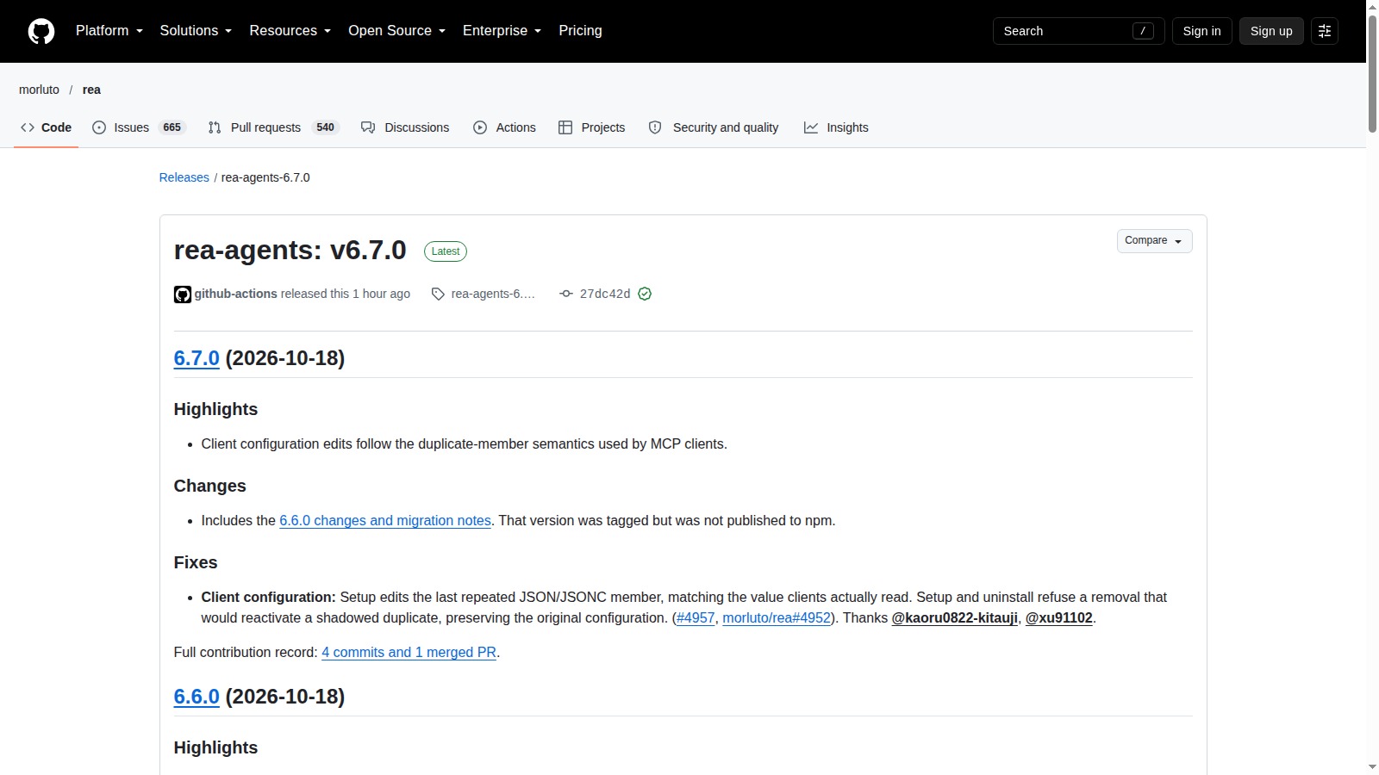The width and height of the screenshot is (1379, 775).
Task: Open the 6.6.0 version heading link
Action: (197, 697)
